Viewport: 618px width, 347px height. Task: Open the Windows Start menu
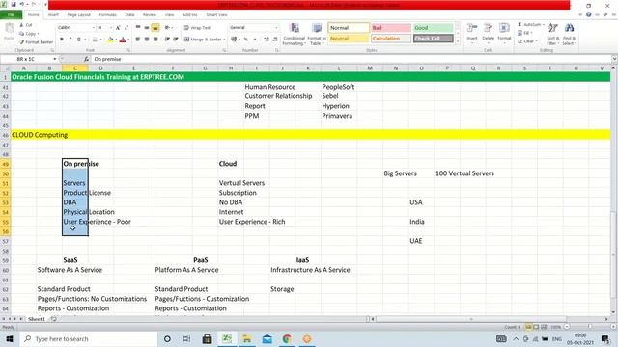[x=9, y=338]
